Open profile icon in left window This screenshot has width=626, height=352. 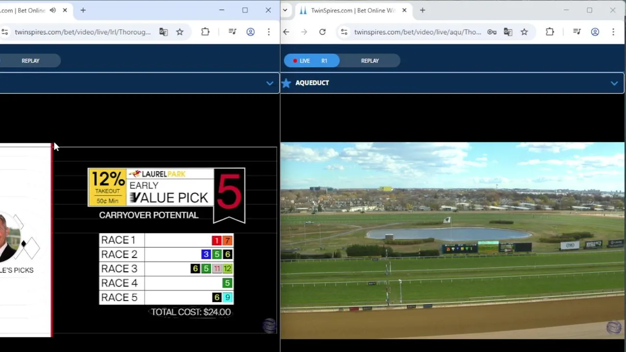tap(250, 32)
